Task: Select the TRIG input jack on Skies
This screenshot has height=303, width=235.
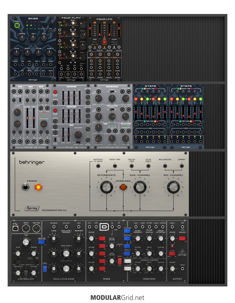Action: [22, 64]
